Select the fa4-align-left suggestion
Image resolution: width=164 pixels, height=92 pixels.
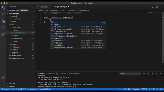click(x=78, y=45)
